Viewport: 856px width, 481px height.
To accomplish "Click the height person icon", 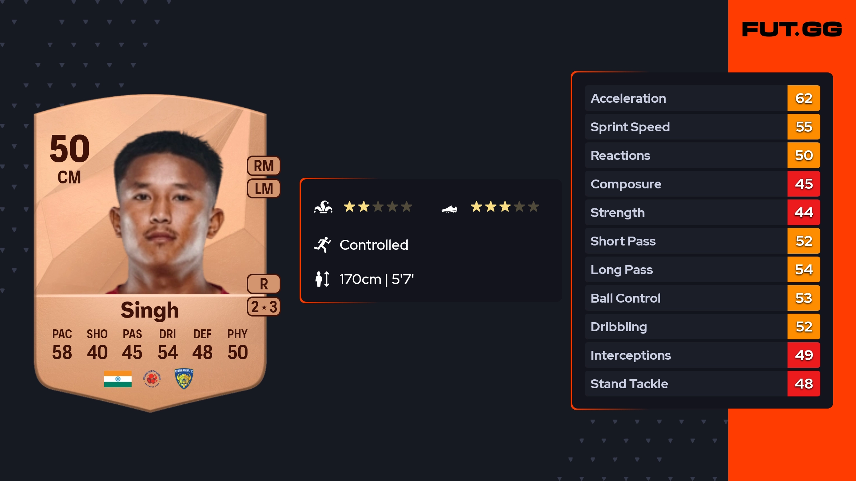I will [322, 279].
